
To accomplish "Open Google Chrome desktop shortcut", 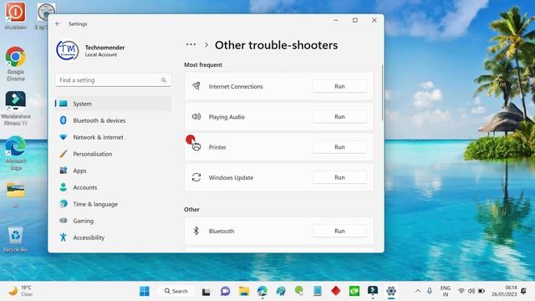I will [x=15, y=64].
